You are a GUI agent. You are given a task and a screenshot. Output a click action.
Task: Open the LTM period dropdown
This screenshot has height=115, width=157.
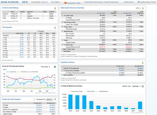click(x=138, y=8)
